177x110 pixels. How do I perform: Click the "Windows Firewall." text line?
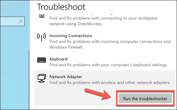[66, 47]
